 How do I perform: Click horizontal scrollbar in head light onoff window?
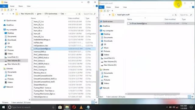(x=154, y=94)
